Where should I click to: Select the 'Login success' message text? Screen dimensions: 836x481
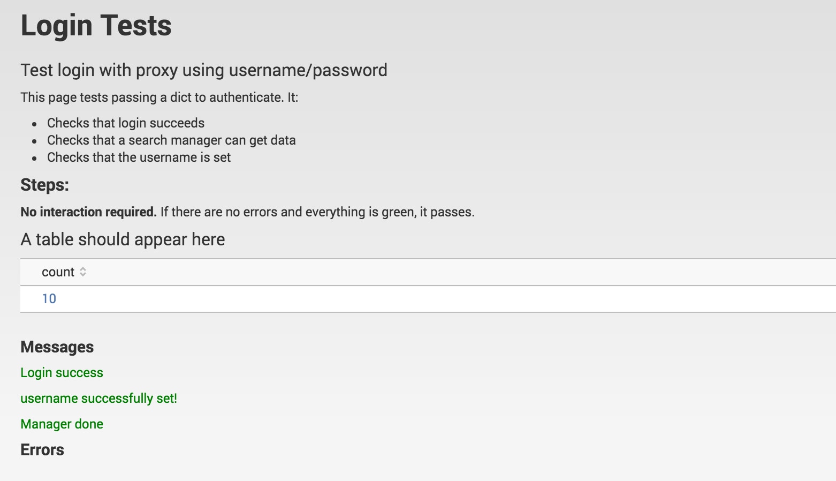(x=62, y=373)
